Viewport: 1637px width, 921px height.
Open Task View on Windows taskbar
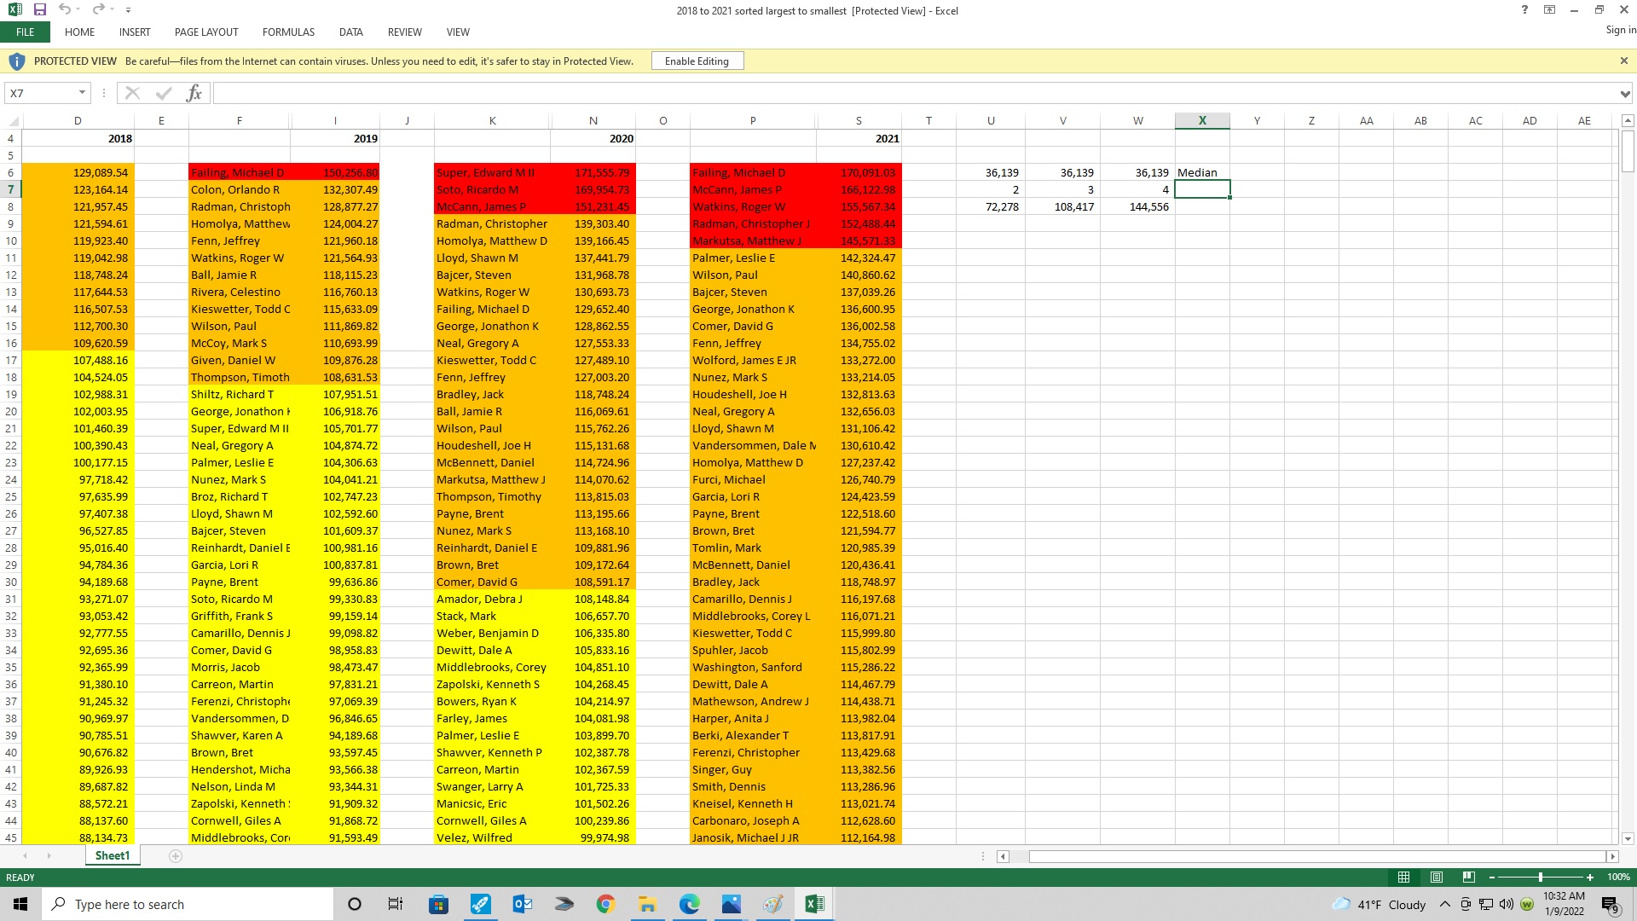(x=396, y=904)
